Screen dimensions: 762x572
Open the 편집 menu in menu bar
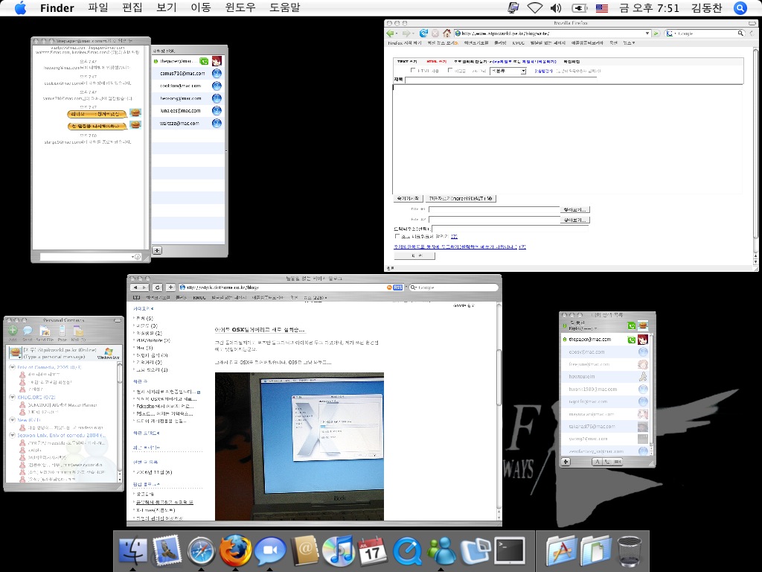[132, 8]
